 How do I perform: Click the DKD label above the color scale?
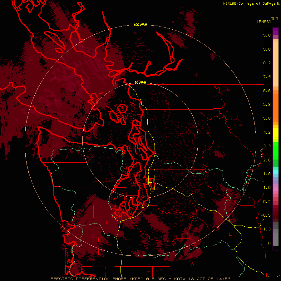pos(274,18)
